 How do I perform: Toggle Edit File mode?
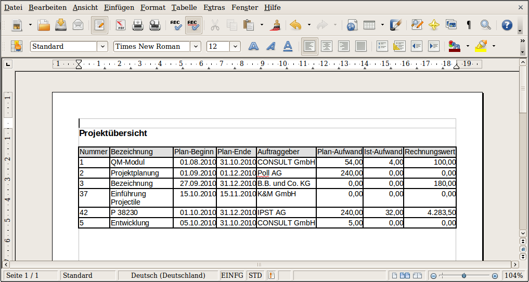click(99, 25)
